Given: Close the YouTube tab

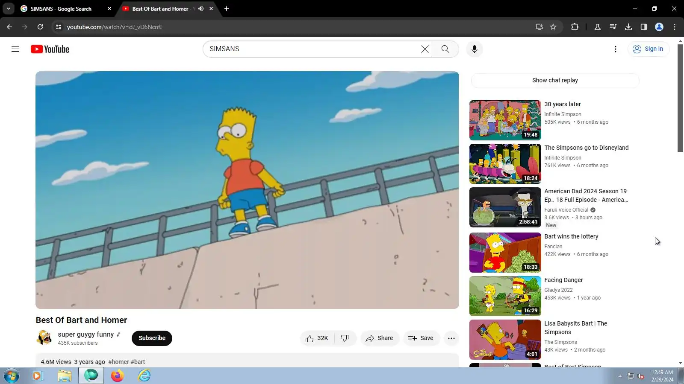Looking at the screenshot, I should coord(211,9).
